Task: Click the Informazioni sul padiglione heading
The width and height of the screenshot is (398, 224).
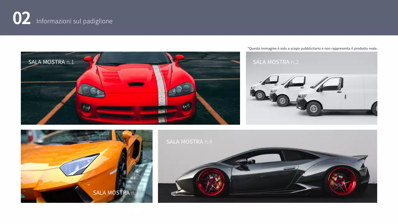Action: 74,21
